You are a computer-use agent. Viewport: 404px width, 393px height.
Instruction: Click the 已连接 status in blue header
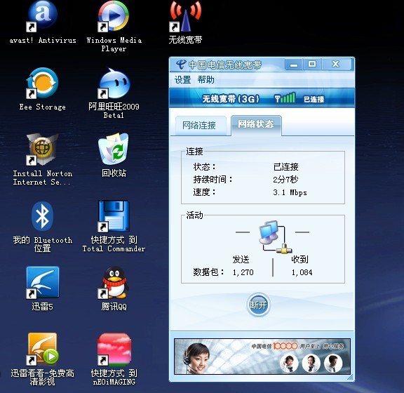pyautogui.click(x=314, y=99)
